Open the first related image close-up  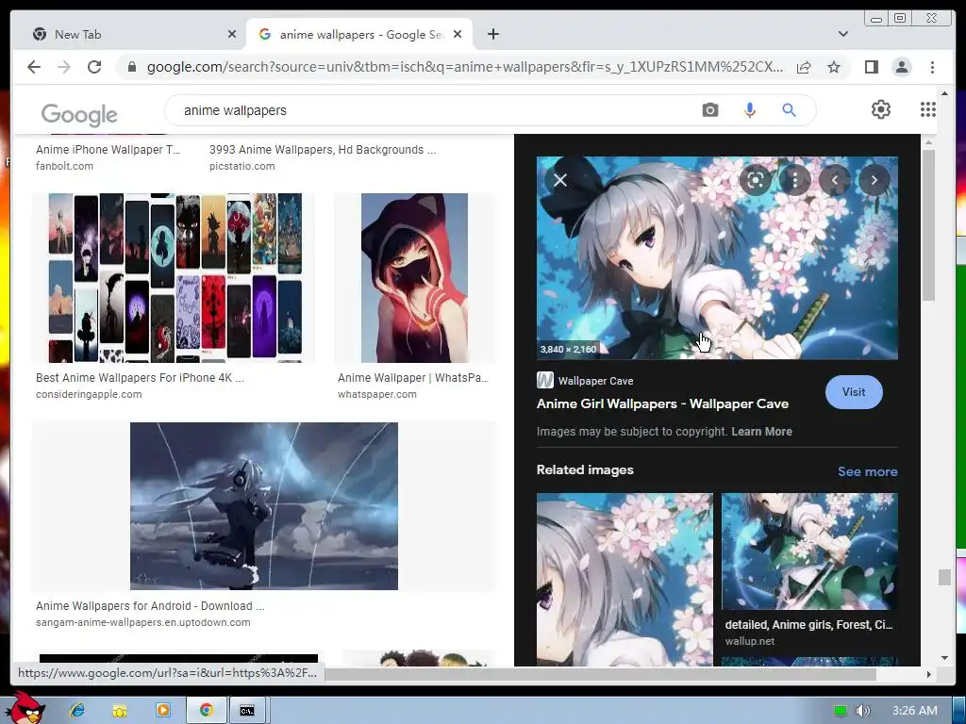[x=625, y=579]
